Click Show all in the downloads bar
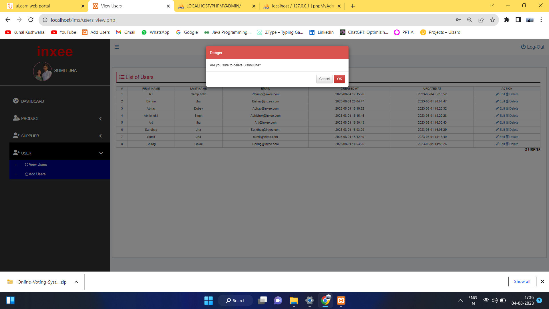Viewport: 549px width, 309px height. (x=522, y=281)
